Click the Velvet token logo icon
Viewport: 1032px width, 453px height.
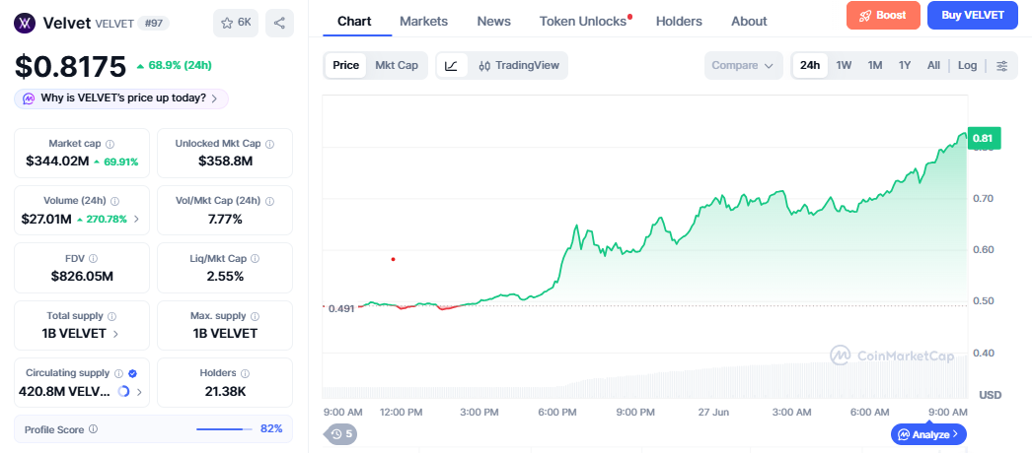pos(25,24)
